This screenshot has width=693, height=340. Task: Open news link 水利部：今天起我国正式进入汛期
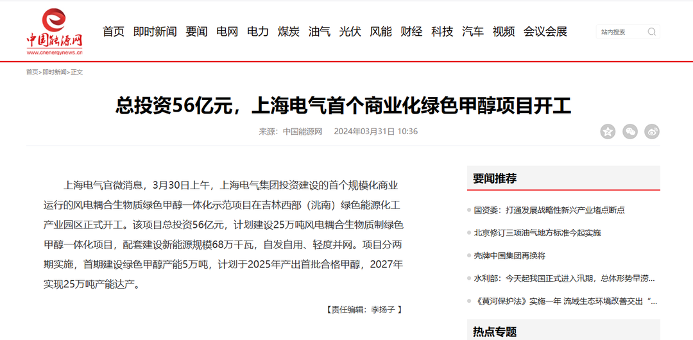pos(565,279)
